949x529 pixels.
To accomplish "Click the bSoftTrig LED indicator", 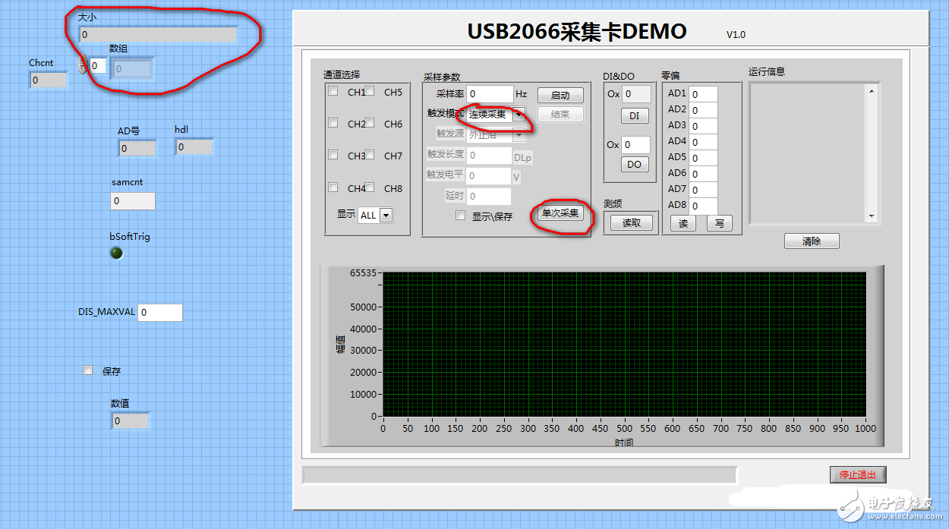I will (116, 253).
